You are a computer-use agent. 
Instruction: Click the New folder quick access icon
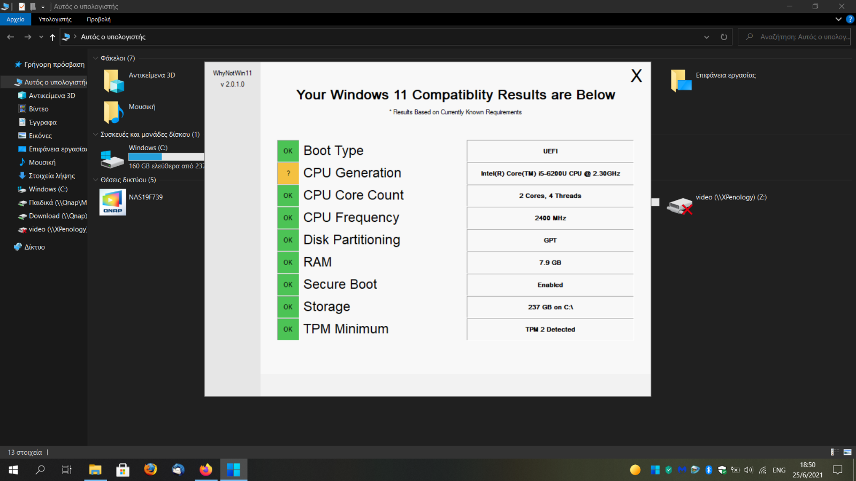[33, 6]
